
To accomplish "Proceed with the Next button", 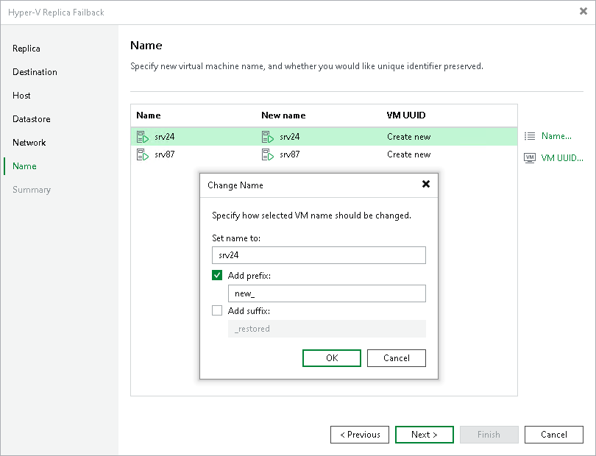I will [425, 435].
